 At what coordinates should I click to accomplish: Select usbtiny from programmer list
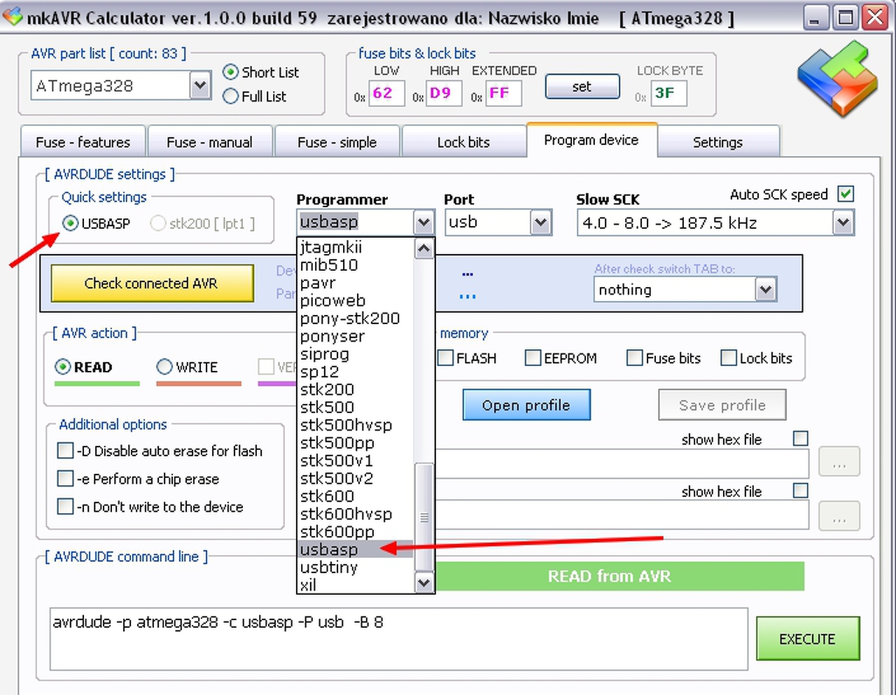click(x=356, y=567)
